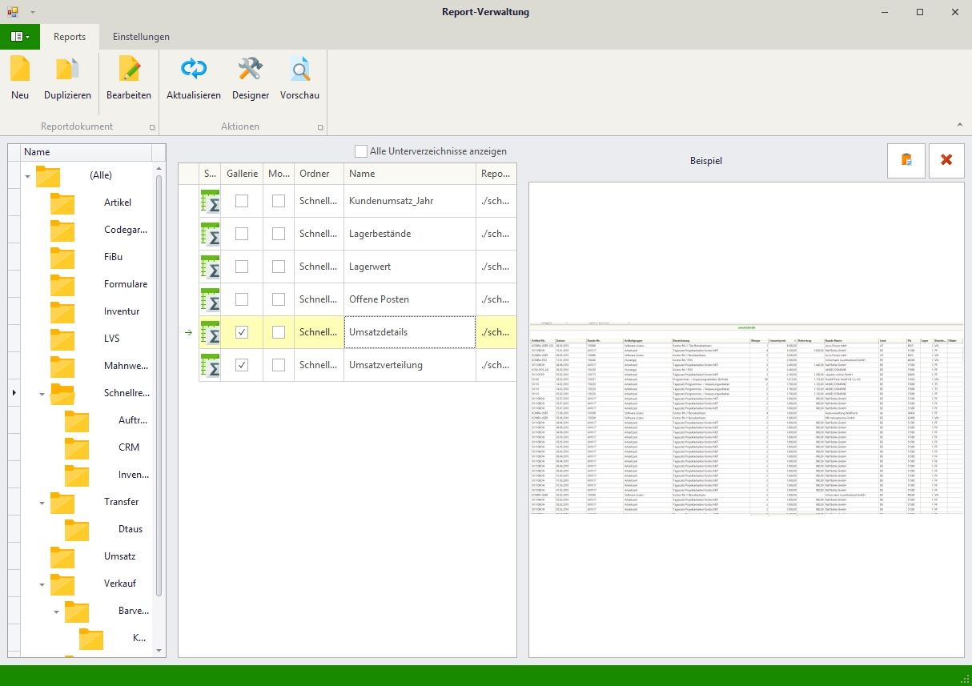
Task: Remove example image with red X
Action: (x=946, y=160)
